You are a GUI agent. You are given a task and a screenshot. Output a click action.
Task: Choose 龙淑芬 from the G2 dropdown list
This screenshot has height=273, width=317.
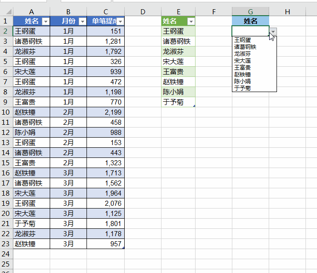[254, 54]
